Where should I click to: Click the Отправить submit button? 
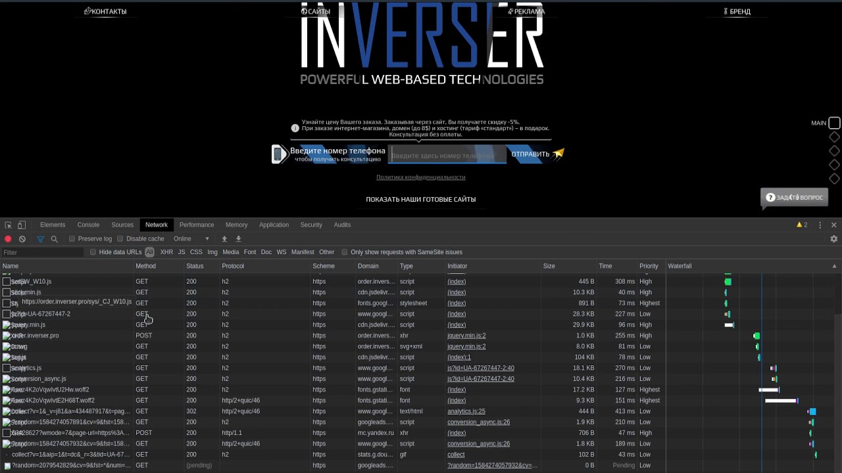[x=530, y=154]
